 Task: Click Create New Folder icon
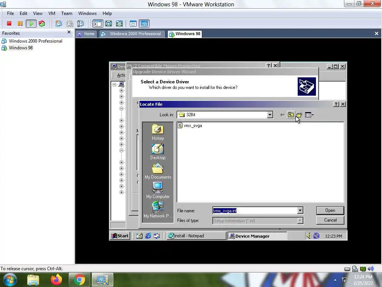(300, 115)
